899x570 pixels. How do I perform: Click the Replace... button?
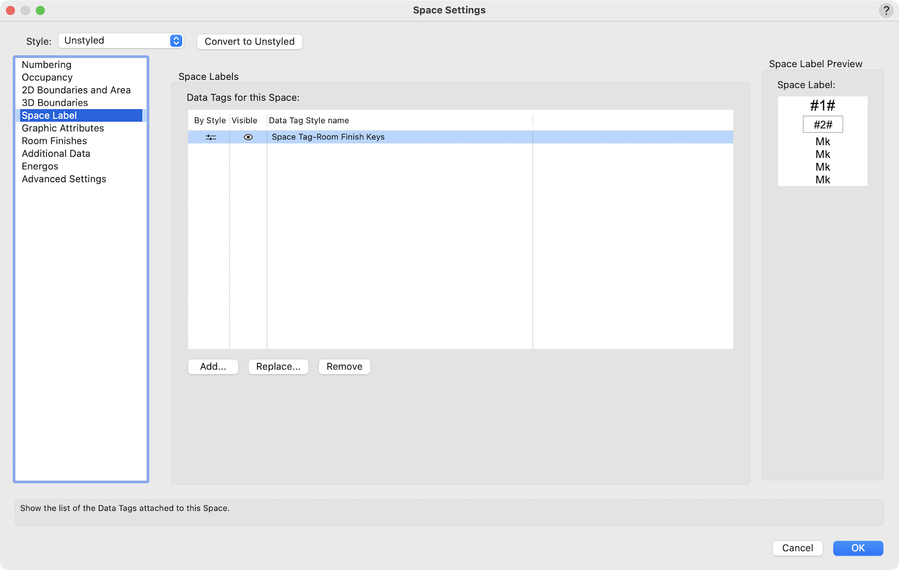tap(278, 367)
